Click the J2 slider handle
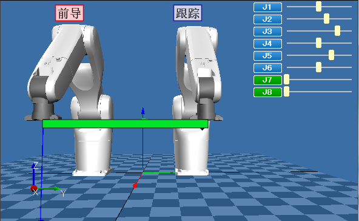 tap(326, 19)
